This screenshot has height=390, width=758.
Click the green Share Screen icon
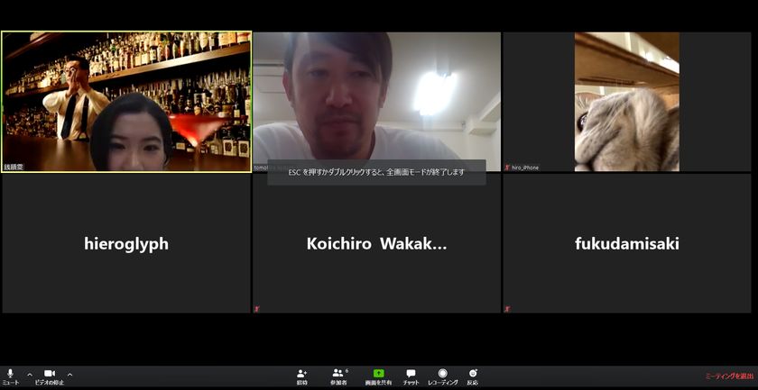(x=378, y=375)
